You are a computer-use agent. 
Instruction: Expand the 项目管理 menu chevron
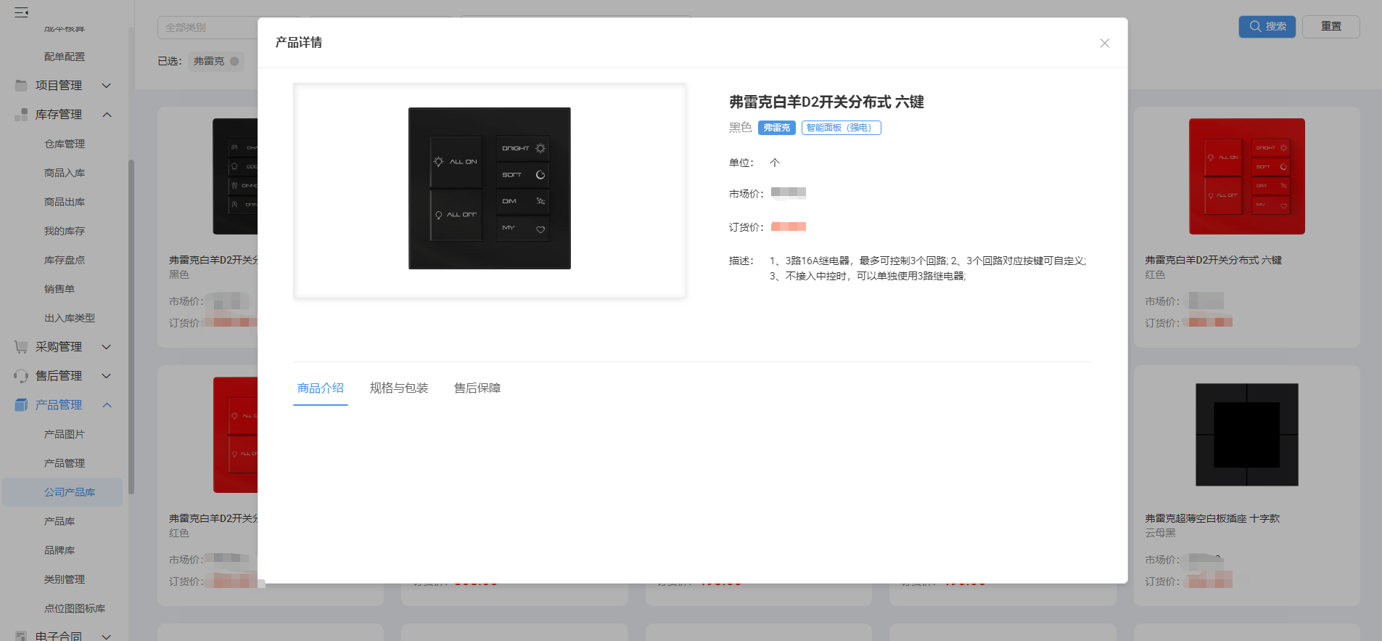click(x=107, y=86)
